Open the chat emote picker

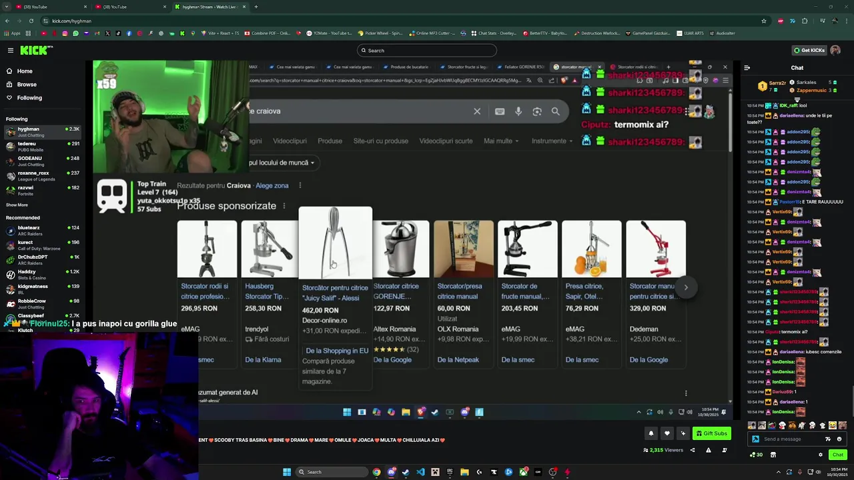839,439
